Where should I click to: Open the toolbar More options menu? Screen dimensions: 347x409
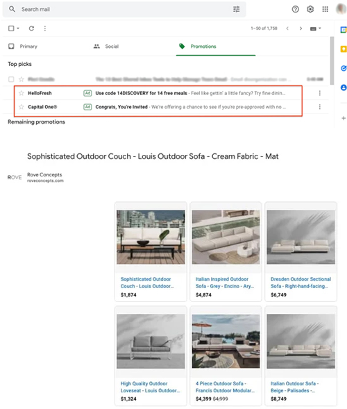tap(45, 28)
